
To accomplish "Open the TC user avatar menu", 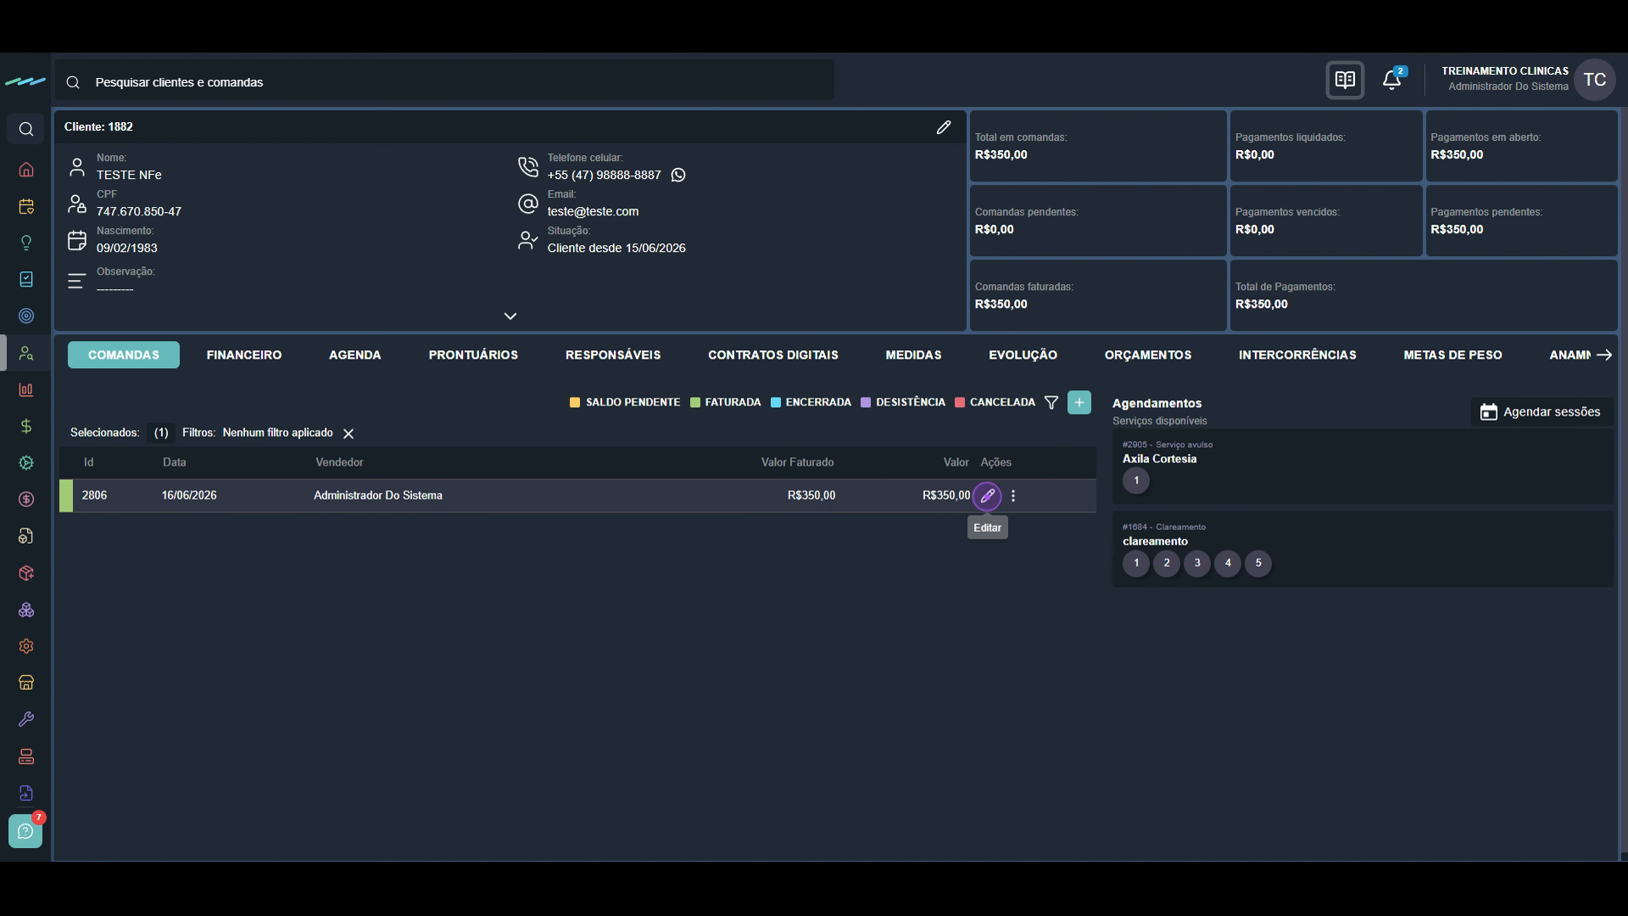I will click(1594, 81).
